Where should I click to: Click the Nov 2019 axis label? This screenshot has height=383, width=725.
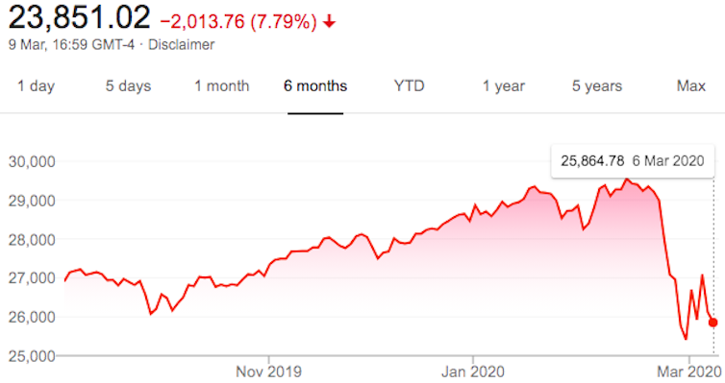(x=268, y=371)
